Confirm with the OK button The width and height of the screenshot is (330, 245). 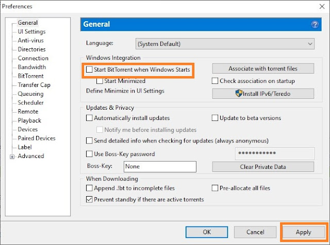coord(207,232)
